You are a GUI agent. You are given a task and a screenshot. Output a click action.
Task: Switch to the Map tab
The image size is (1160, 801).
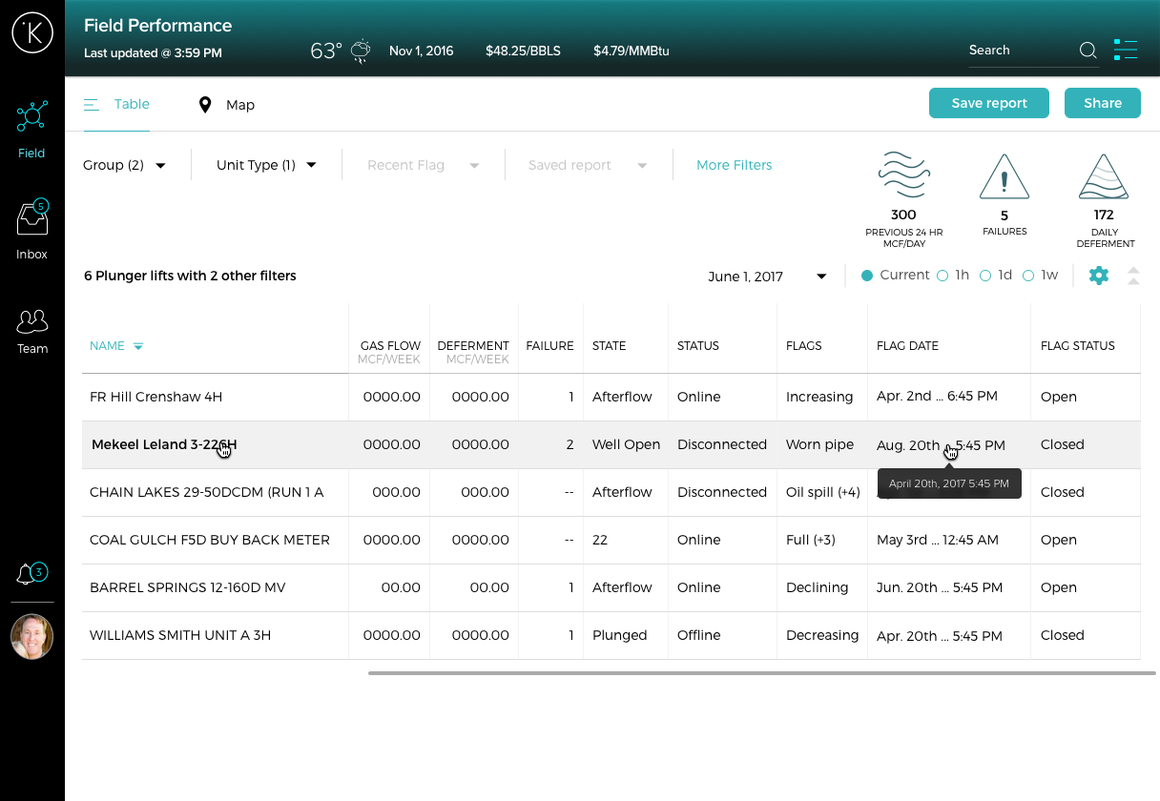227,105
